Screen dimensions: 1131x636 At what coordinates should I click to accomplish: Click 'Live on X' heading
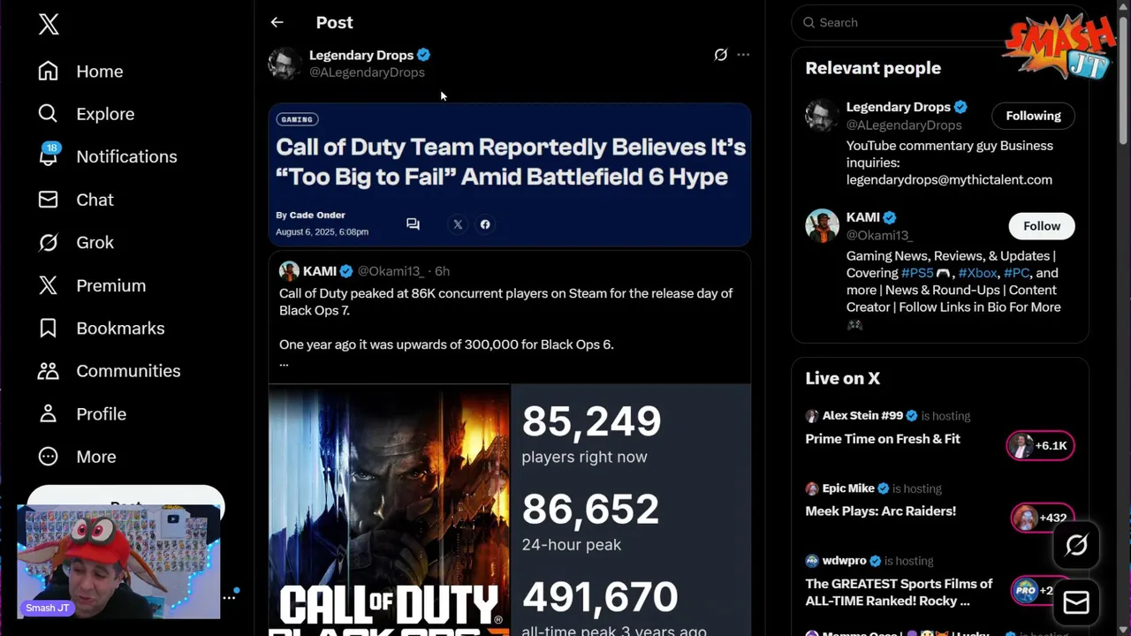(843, 378)
